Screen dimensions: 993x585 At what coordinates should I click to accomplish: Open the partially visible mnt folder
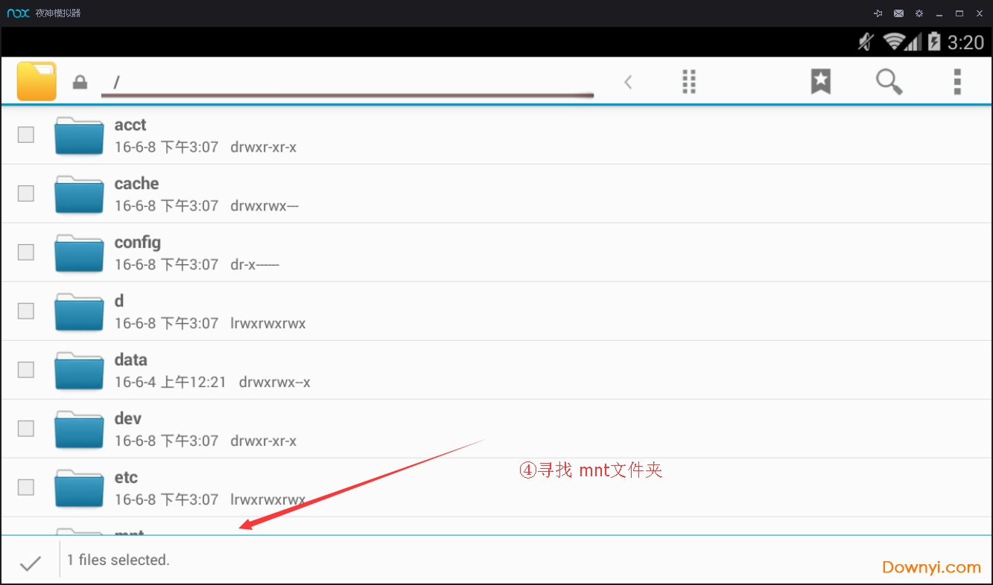click(130, 531)
